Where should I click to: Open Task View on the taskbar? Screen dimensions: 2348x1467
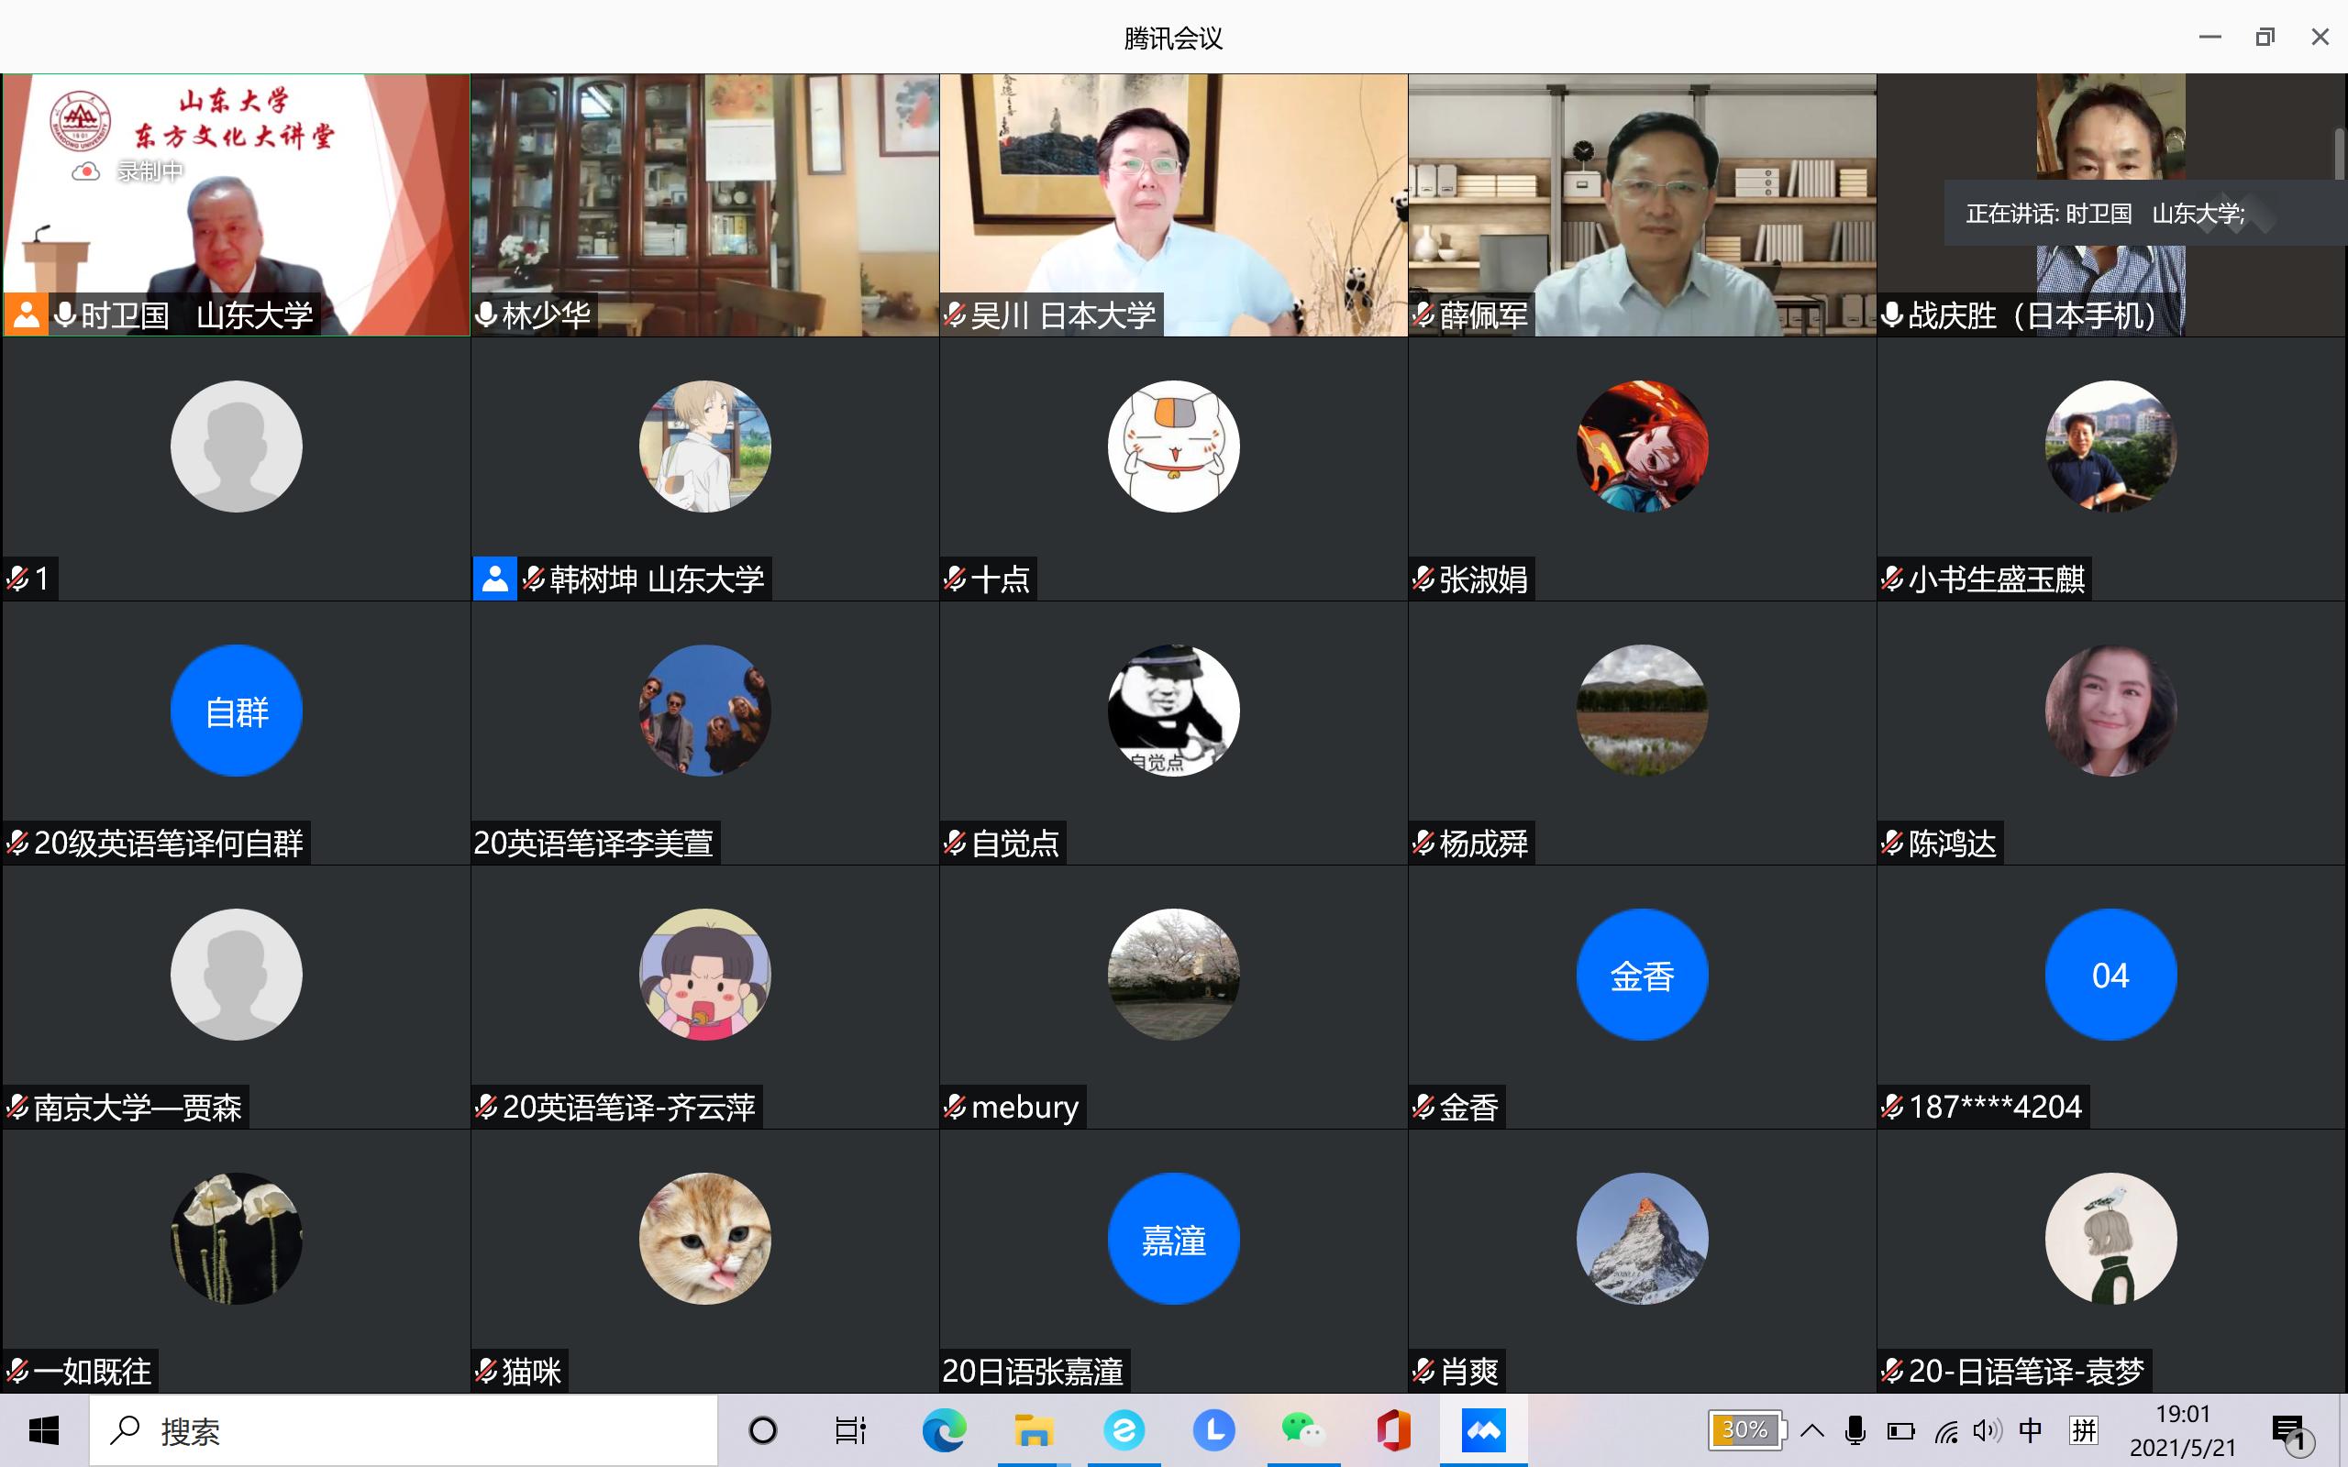tap(850, 1430)
